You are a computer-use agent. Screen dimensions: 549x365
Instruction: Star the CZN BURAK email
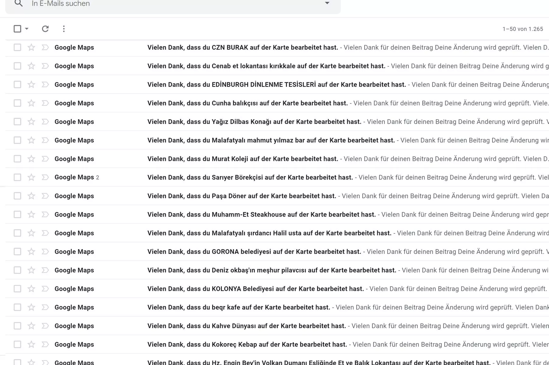coord(31,47)
